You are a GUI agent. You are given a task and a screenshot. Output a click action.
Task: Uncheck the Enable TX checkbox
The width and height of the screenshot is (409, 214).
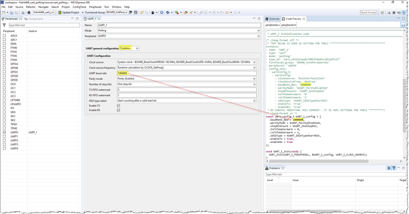[118, 106]
